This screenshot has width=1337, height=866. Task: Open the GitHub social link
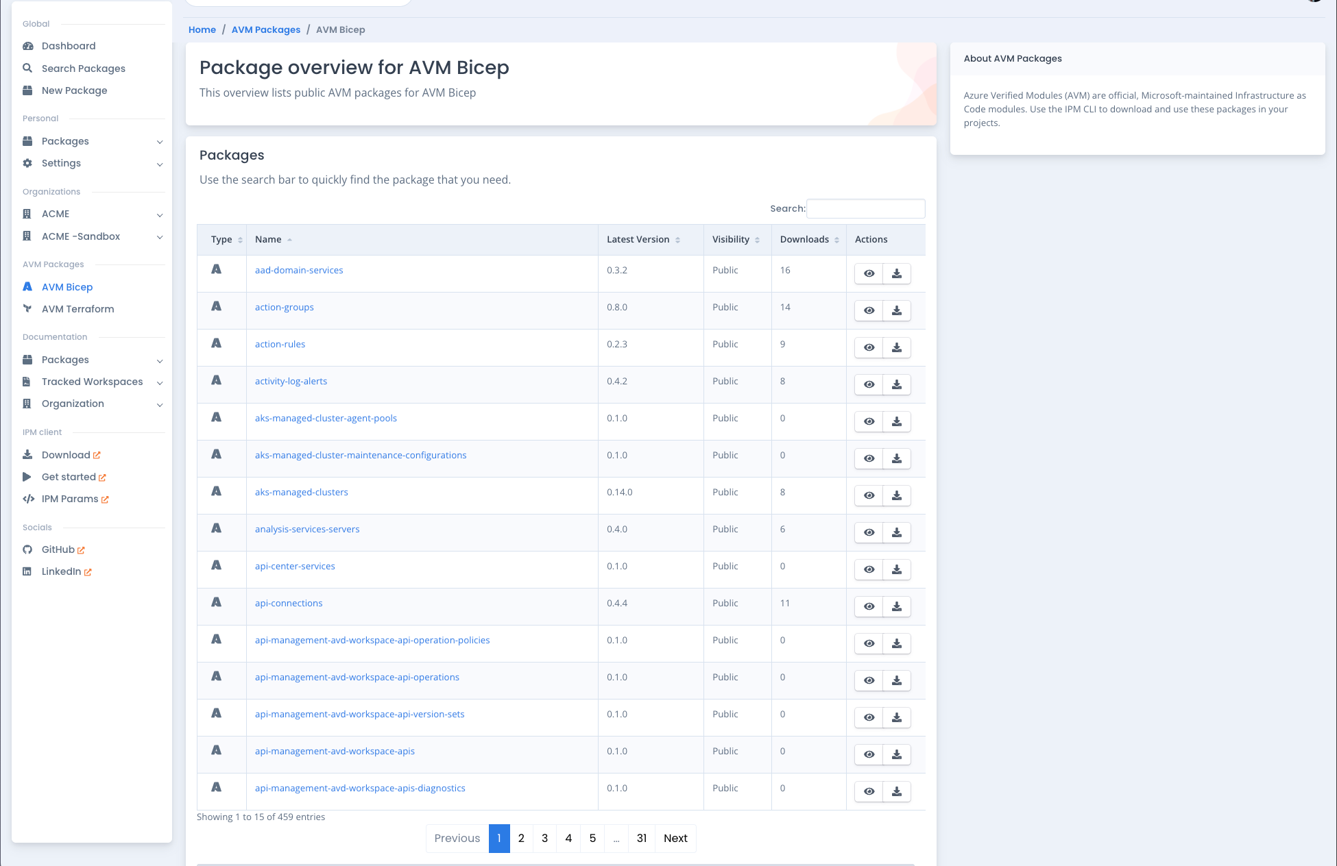[58, 549]
